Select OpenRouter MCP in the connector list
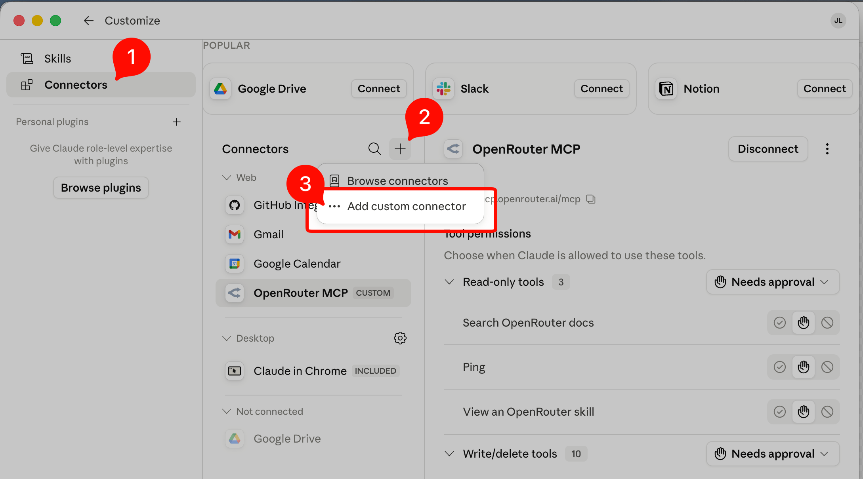Viewport: 863px width, 479px height. pos(313,293)
